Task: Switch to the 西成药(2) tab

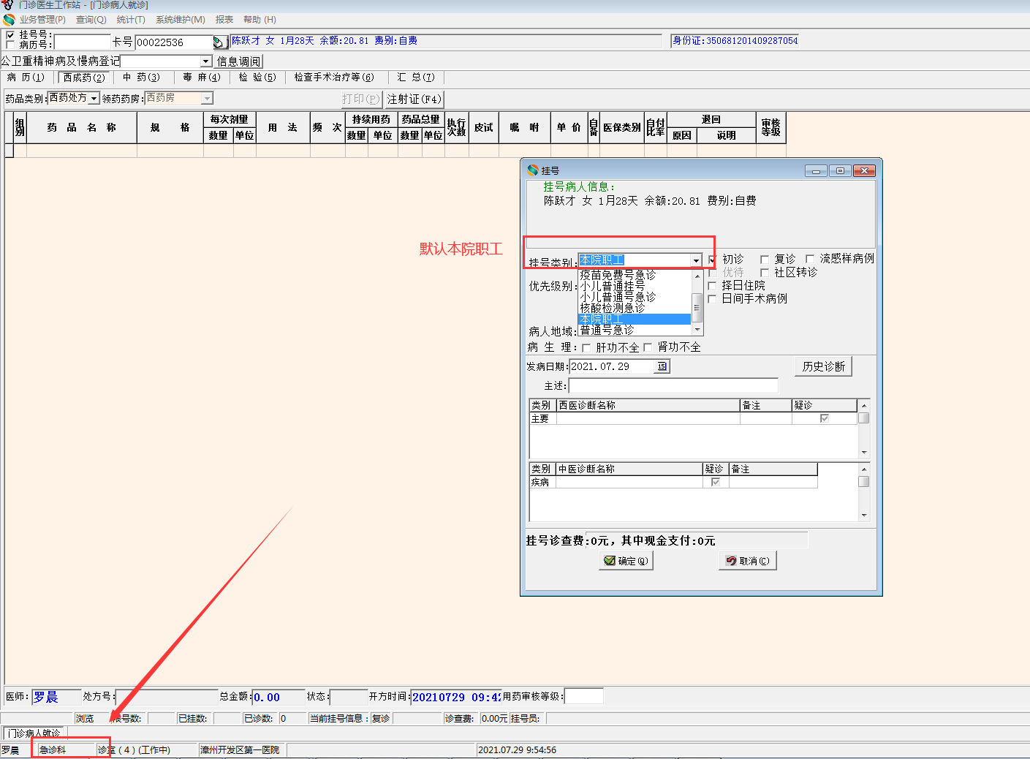Action: (84, 78)
